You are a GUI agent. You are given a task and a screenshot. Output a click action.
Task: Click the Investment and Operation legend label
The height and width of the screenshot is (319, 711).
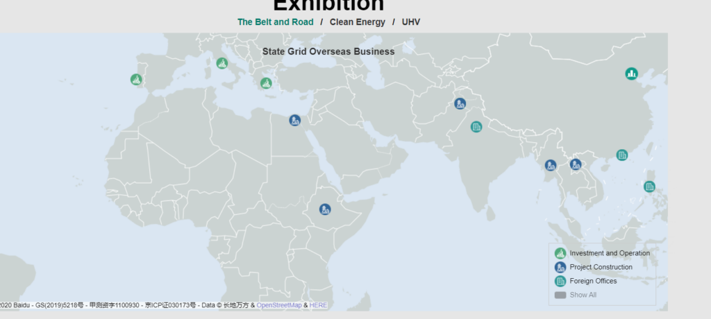pos(610,253)
